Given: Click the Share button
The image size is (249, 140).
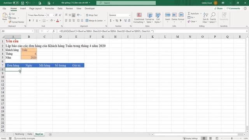Looking at the screenshot, I should (218, 9).
